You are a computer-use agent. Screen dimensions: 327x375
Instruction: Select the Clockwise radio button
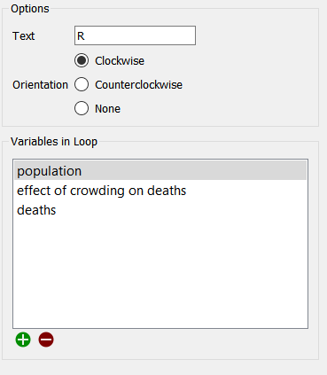click(82, 60)
